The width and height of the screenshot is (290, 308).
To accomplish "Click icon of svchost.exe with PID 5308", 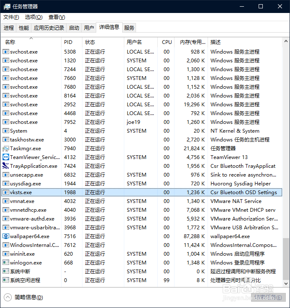I will point(6,52).
